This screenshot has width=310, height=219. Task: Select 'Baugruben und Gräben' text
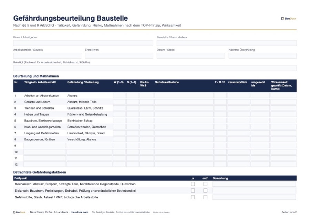tap(40, 139)
